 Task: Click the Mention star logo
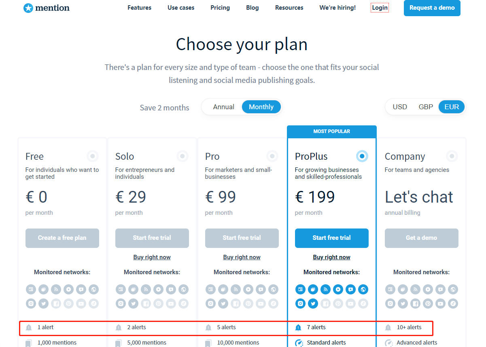pyautogui.click(x=28, y=8)
